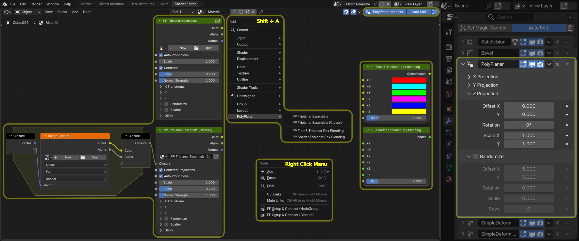Open the Repeat extension dropdown
The width and height of the screenshot is (579, 241).
click(x=75, y=179)
